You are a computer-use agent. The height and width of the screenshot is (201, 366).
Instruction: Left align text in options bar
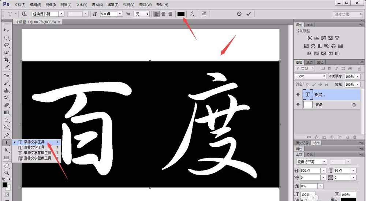point(156,14)
